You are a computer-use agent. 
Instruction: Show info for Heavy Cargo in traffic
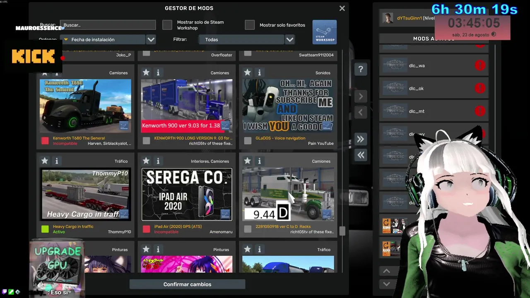[x=57, y=161]
